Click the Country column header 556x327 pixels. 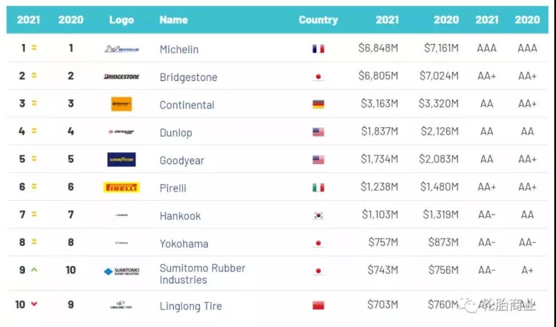point(318,20)
